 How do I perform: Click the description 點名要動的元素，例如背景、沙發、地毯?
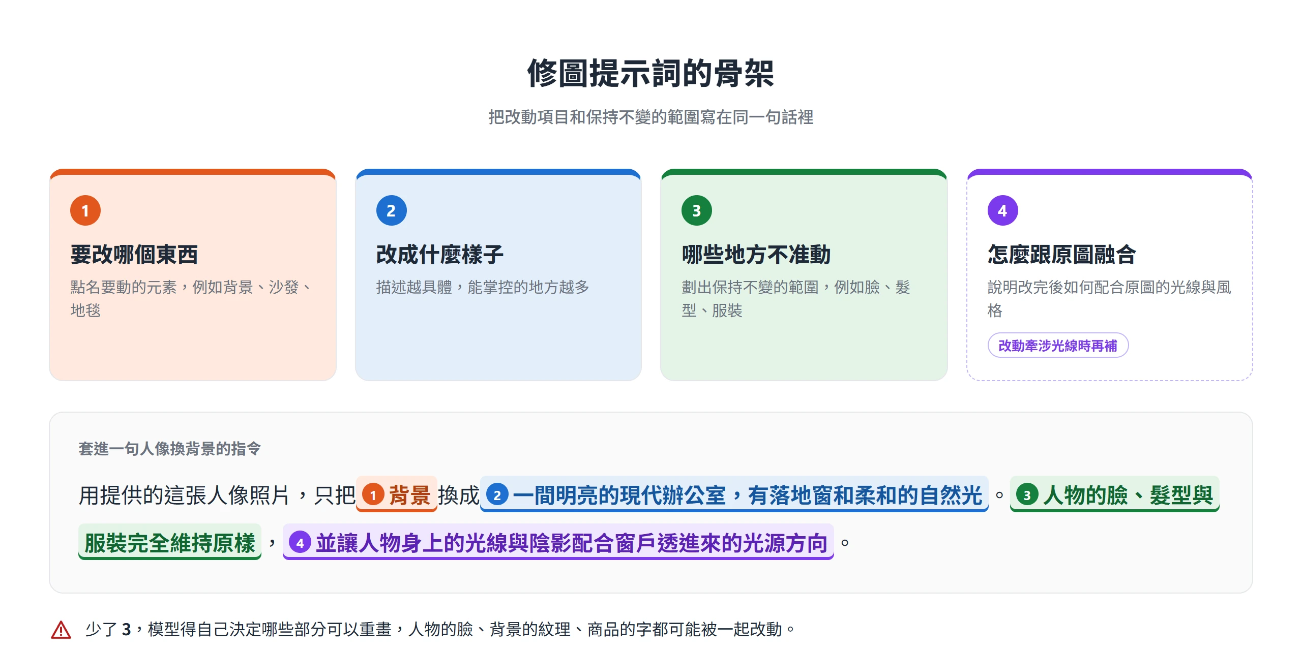tap(192, 298)
